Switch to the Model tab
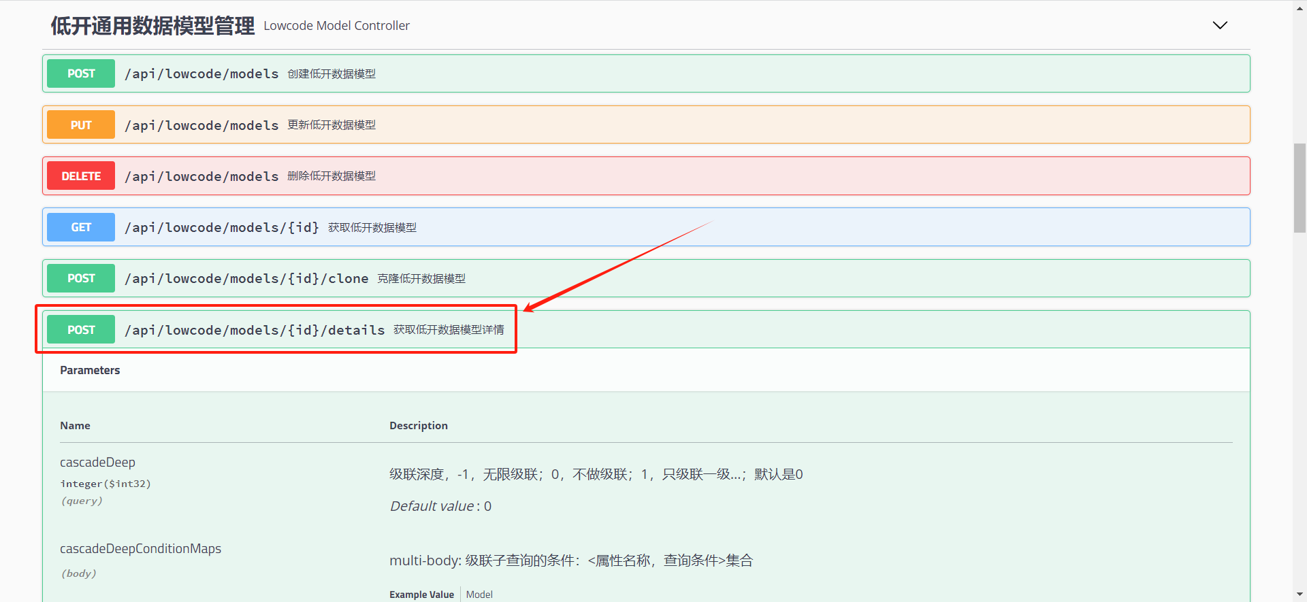Image resolution: width=1307 pixels, height=602 pixels. (x=479, y=595)
